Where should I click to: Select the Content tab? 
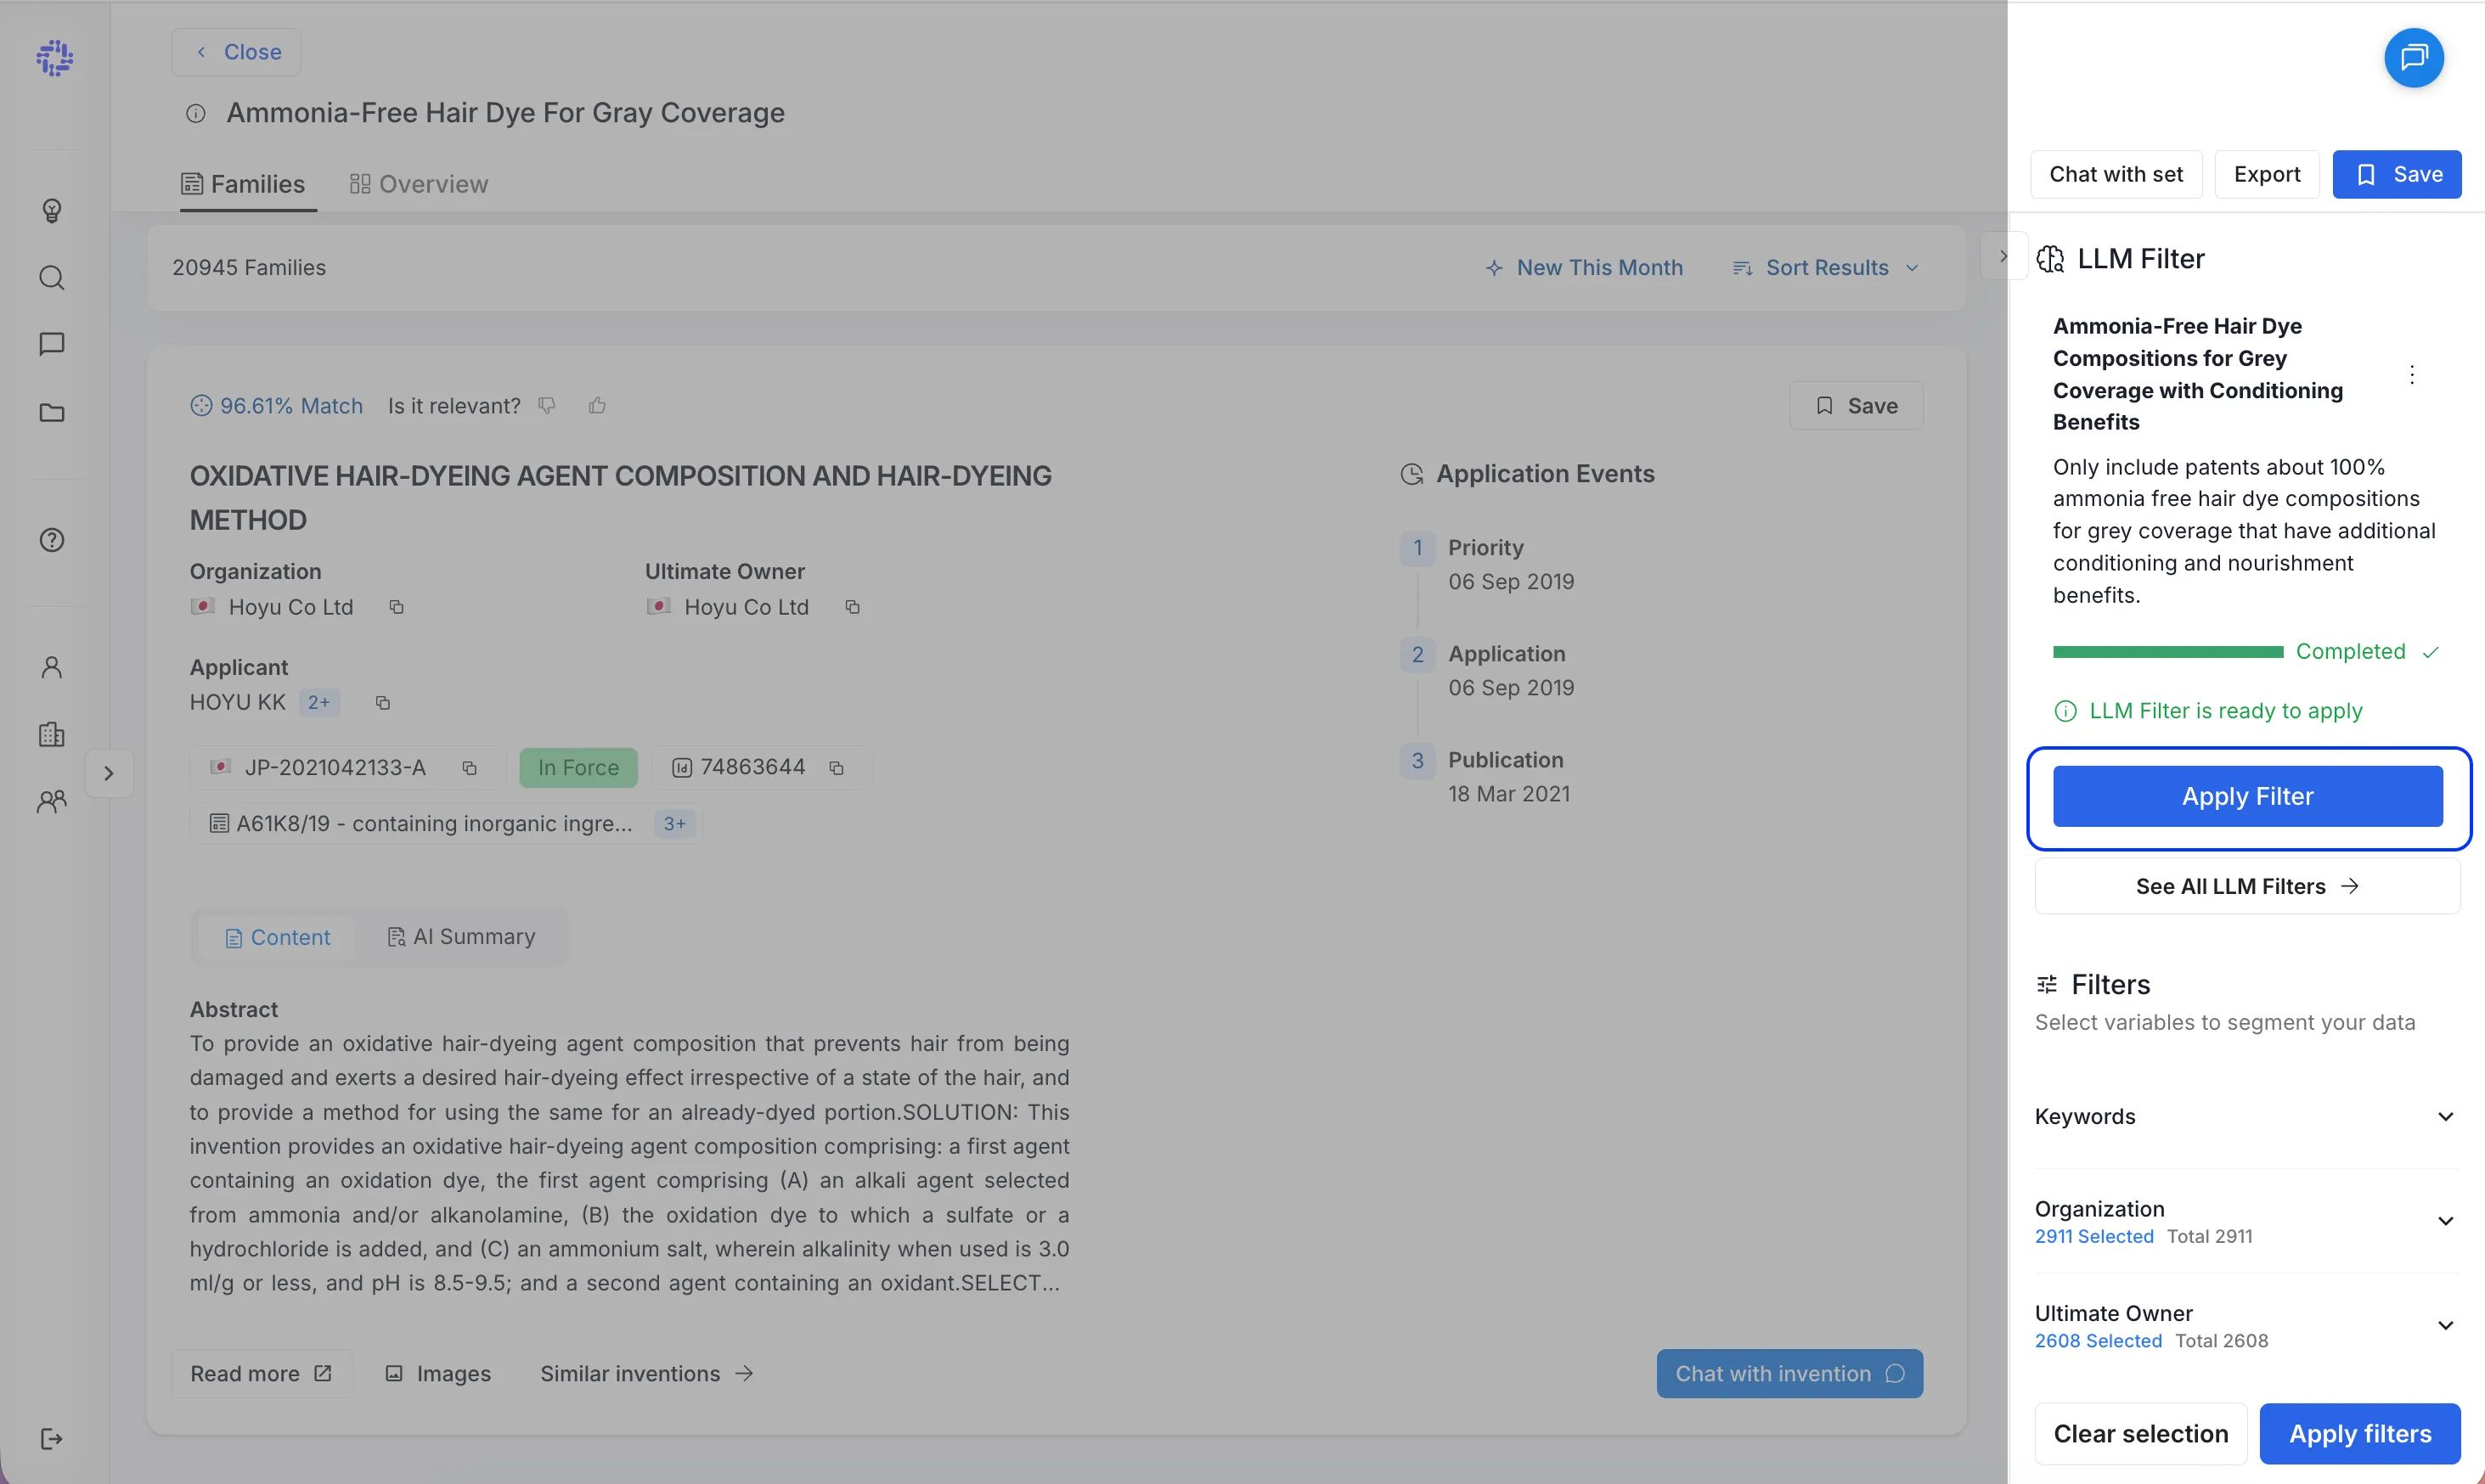pyautogui.click(x=277, y=938)
